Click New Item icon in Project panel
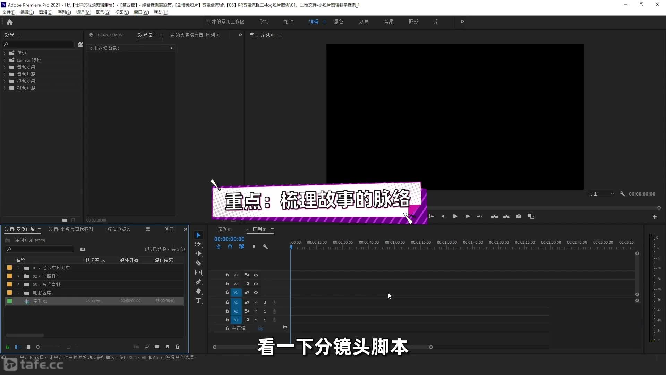 (168, 347)
